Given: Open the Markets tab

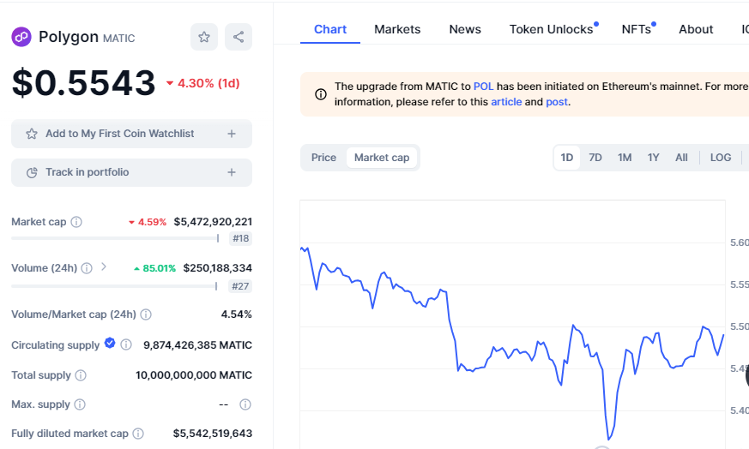Looking at the screenshot, I should pos(397,29).
